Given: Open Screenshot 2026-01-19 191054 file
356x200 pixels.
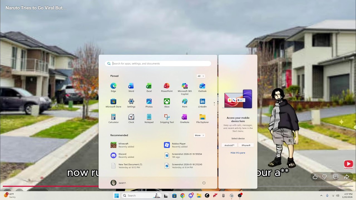Looking at the screenshot, I should click(183, 155).
